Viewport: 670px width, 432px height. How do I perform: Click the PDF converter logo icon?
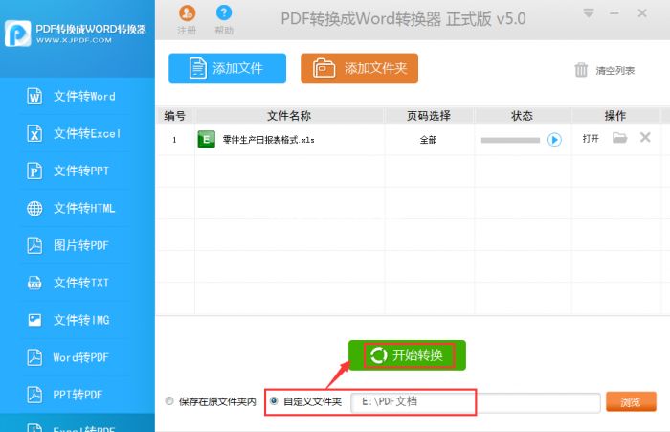(18, 34)
